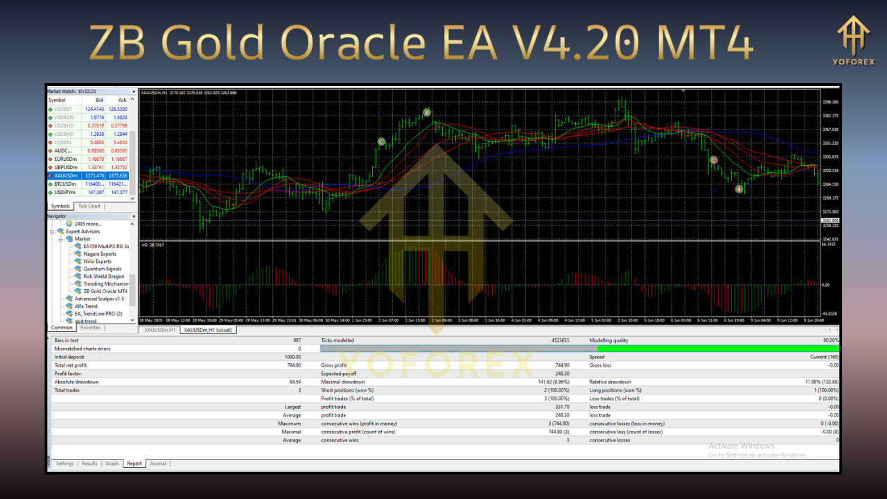Image resolution: width=887 pixels, height=499 pixels.
Task: Click the globe icon beside 2495 more
Action: pos(69,223)
